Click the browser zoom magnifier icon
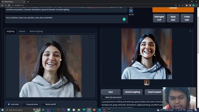Viewport: 199px width, 112px height. [176, 5]
